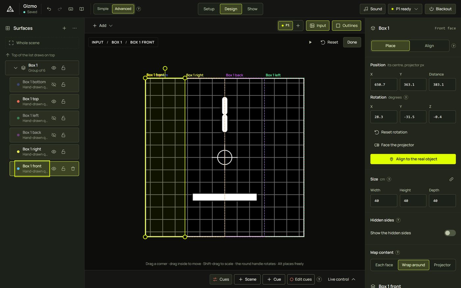Viewport: 461px width, 288px height.
Task: Expand the Live control panel
Action: (x=341, y=279)
